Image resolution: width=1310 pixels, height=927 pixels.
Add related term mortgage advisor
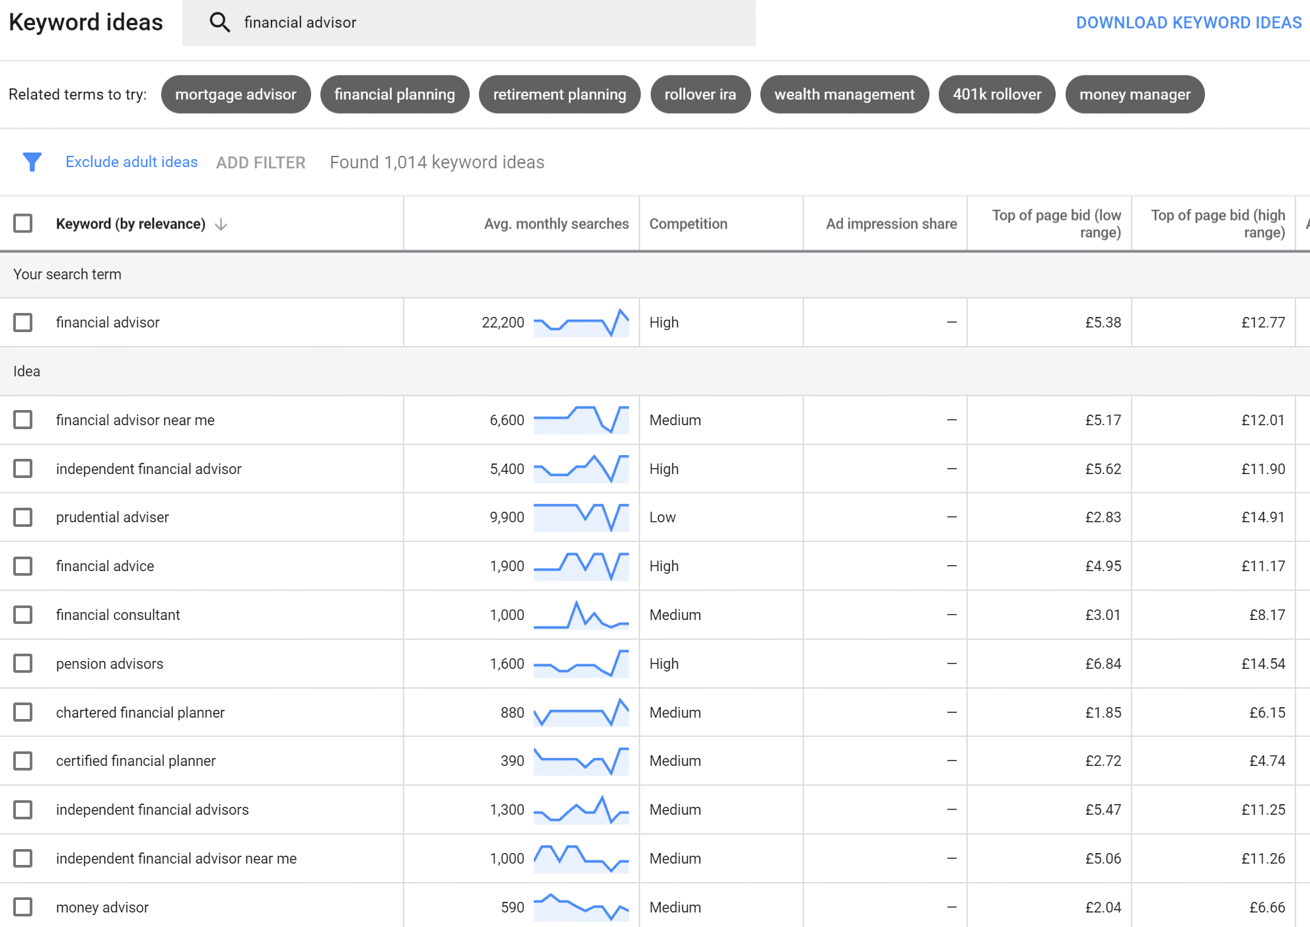coord(235,94)
